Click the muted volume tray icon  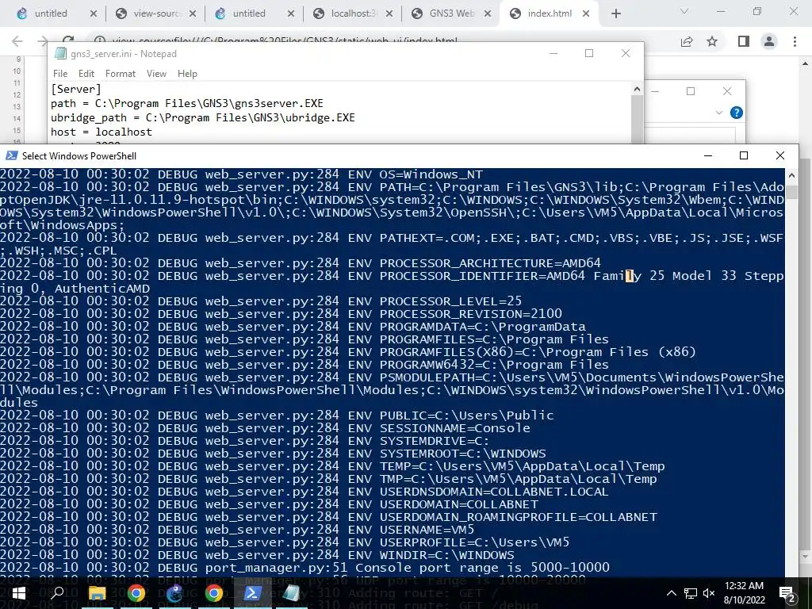click(709, 593)
